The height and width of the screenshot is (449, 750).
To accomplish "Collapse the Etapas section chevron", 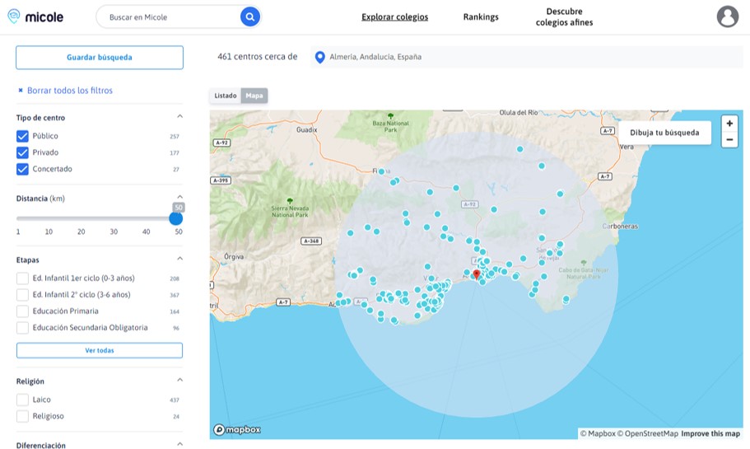I will [179, 259].
